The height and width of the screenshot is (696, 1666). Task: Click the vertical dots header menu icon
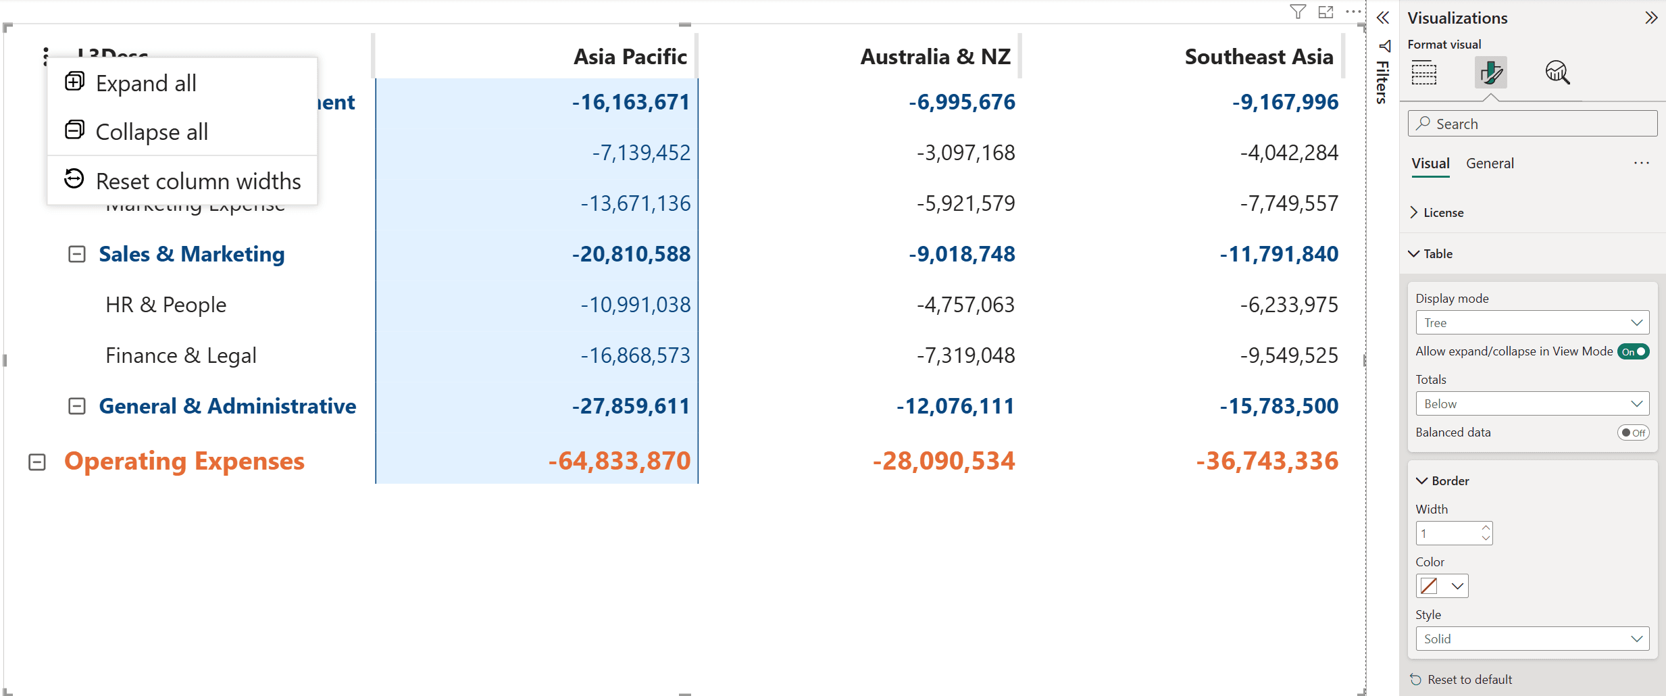[45, 57]
